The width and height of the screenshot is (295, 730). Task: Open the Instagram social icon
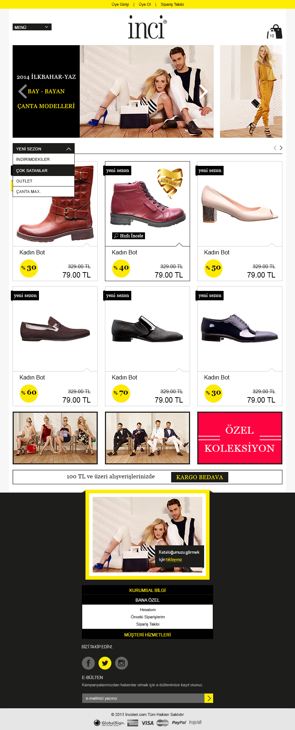[122, 663]
